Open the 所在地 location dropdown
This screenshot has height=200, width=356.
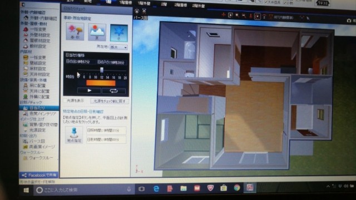coord(118,47)
